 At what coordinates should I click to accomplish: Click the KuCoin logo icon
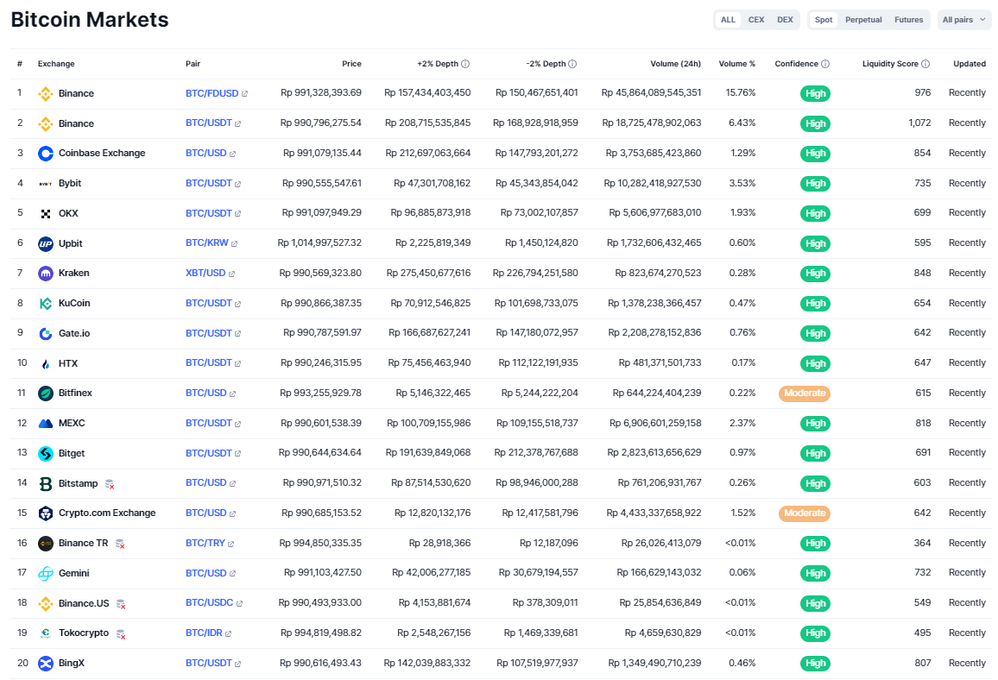coord(45,304)
